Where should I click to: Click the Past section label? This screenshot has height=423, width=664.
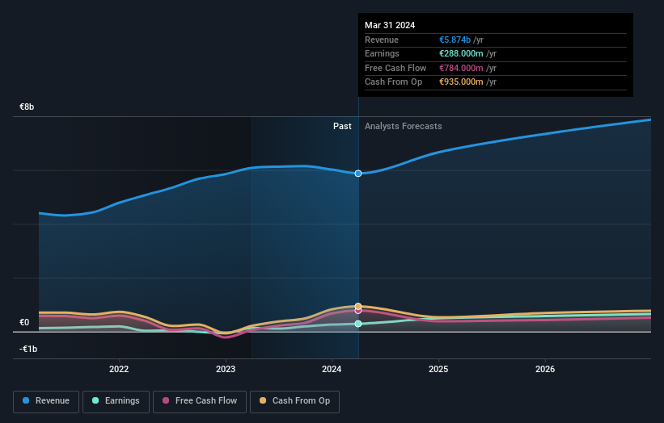pyautogui.click(x=342, y=127)
